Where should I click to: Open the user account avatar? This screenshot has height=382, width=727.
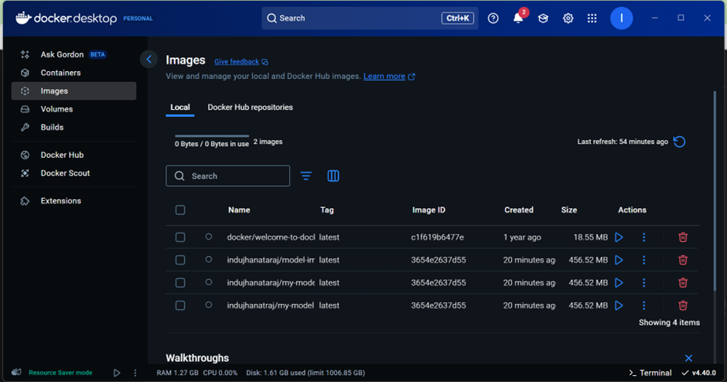pos(621,18)
